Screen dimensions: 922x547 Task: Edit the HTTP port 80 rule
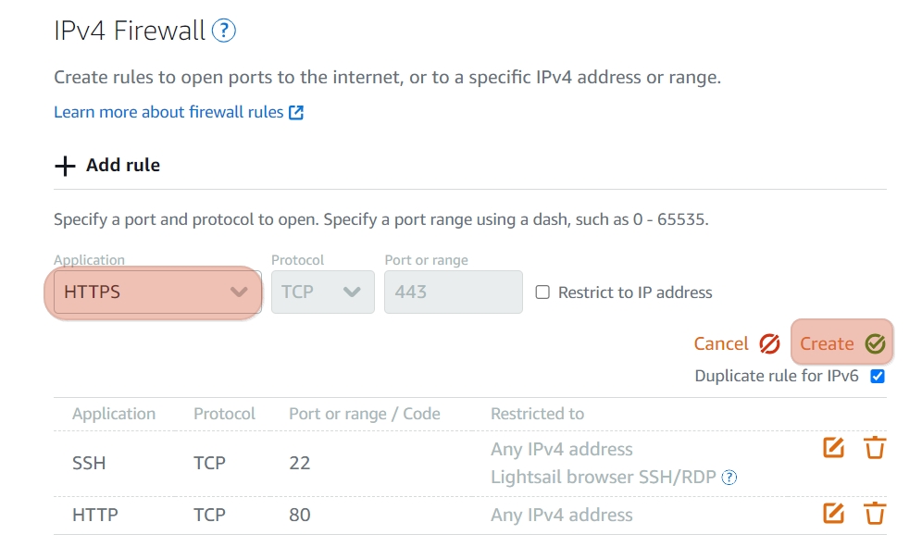coord(833,514)
